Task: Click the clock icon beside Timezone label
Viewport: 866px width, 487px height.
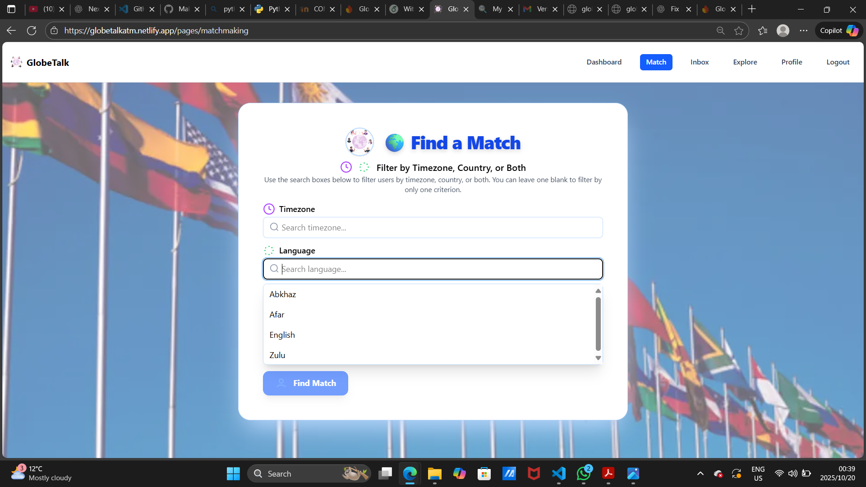Action: (x=269, y=209)
